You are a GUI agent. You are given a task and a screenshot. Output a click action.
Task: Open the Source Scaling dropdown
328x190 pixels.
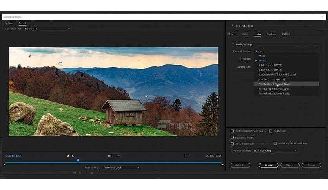[47, 29]
